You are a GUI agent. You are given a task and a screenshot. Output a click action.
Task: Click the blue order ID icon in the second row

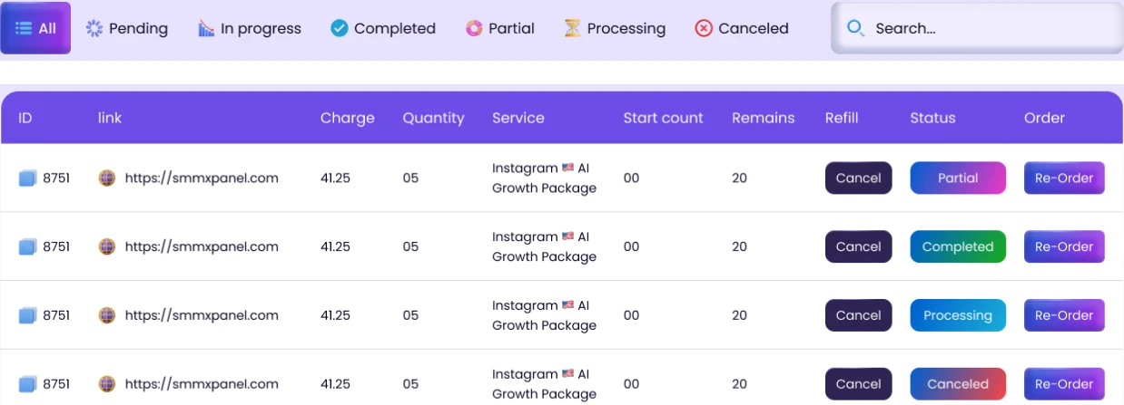27,247
